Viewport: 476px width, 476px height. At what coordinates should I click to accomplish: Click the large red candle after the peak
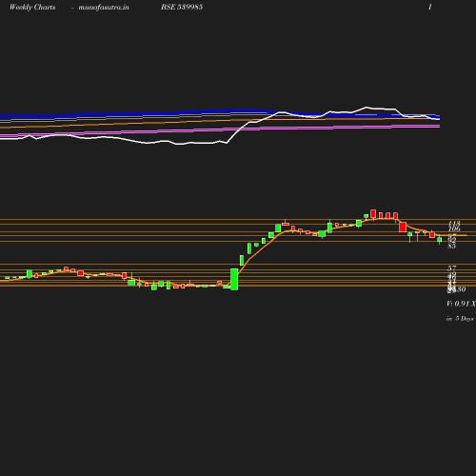(x=403, y=228)
